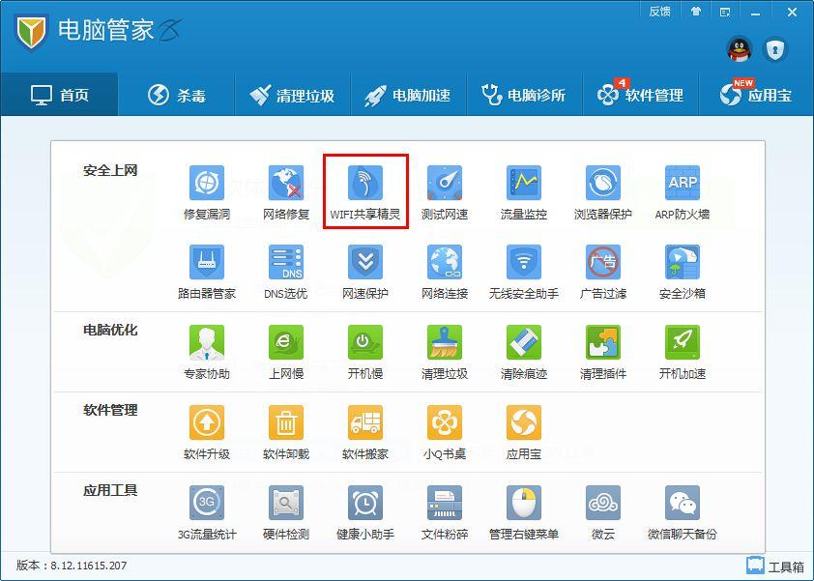
Task: Open 3G流量统计 tool
Action: point(207,512)
